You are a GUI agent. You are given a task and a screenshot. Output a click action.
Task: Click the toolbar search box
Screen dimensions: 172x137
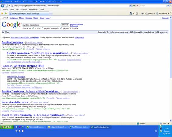click(153, 6)
